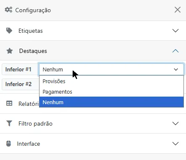Expand the Interface section chevron
Image resolution: width=186 pixels, height=160 pixels.
176,144
